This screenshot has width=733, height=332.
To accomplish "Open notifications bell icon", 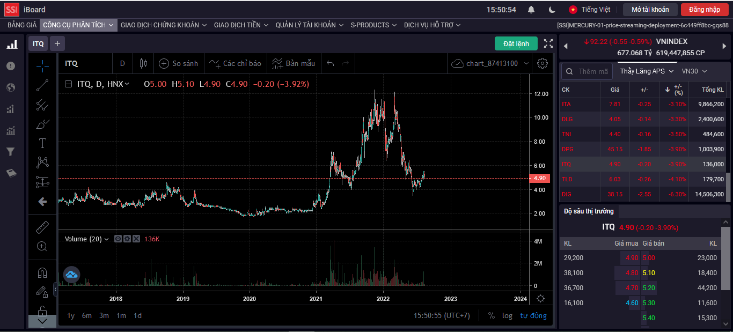I will (x=531, y=10).
